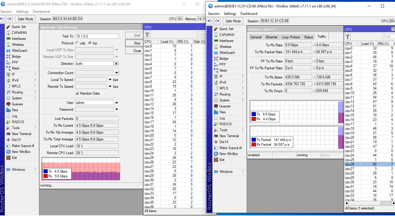Click the Test To address field
This screenshot has width=395, height=216.
(x=97, y=36)
